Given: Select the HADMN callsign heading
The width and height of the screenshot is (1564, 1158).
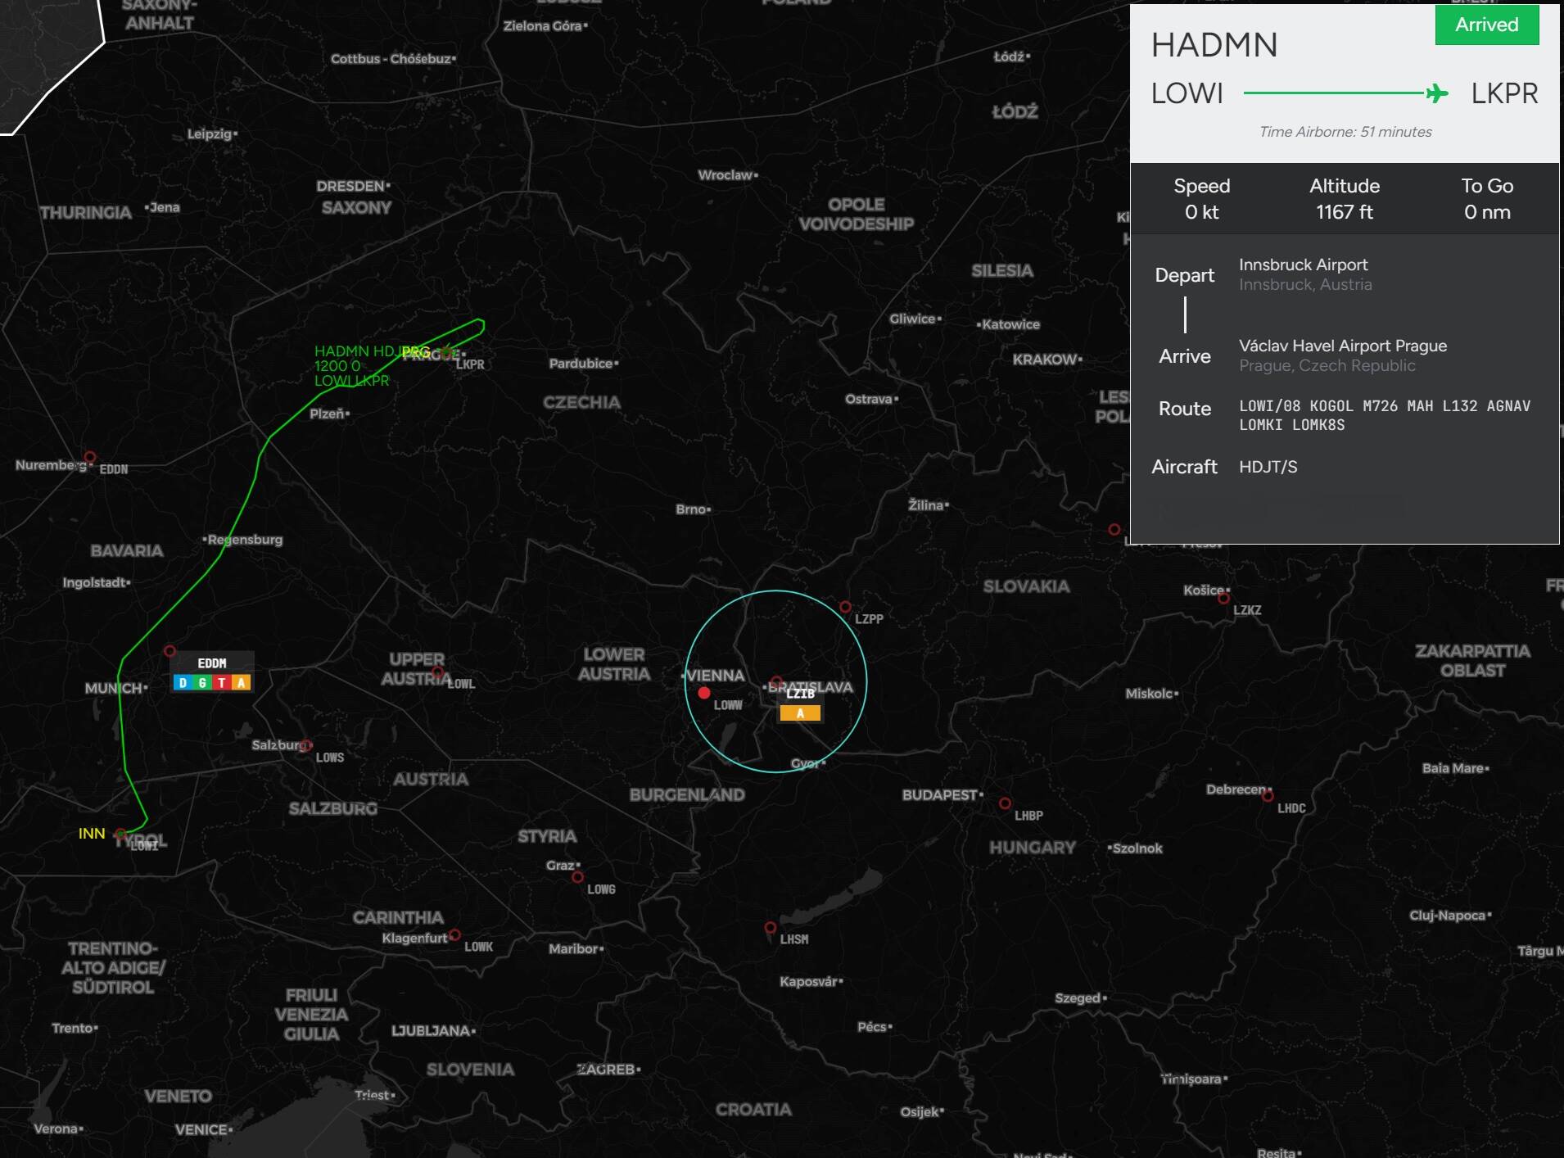Looking at the screenshot, I should 1214,45.
